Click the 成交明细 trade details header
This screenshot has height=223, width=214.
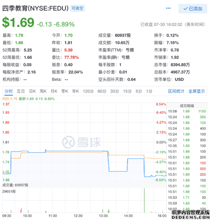click(x=187, y=106)
